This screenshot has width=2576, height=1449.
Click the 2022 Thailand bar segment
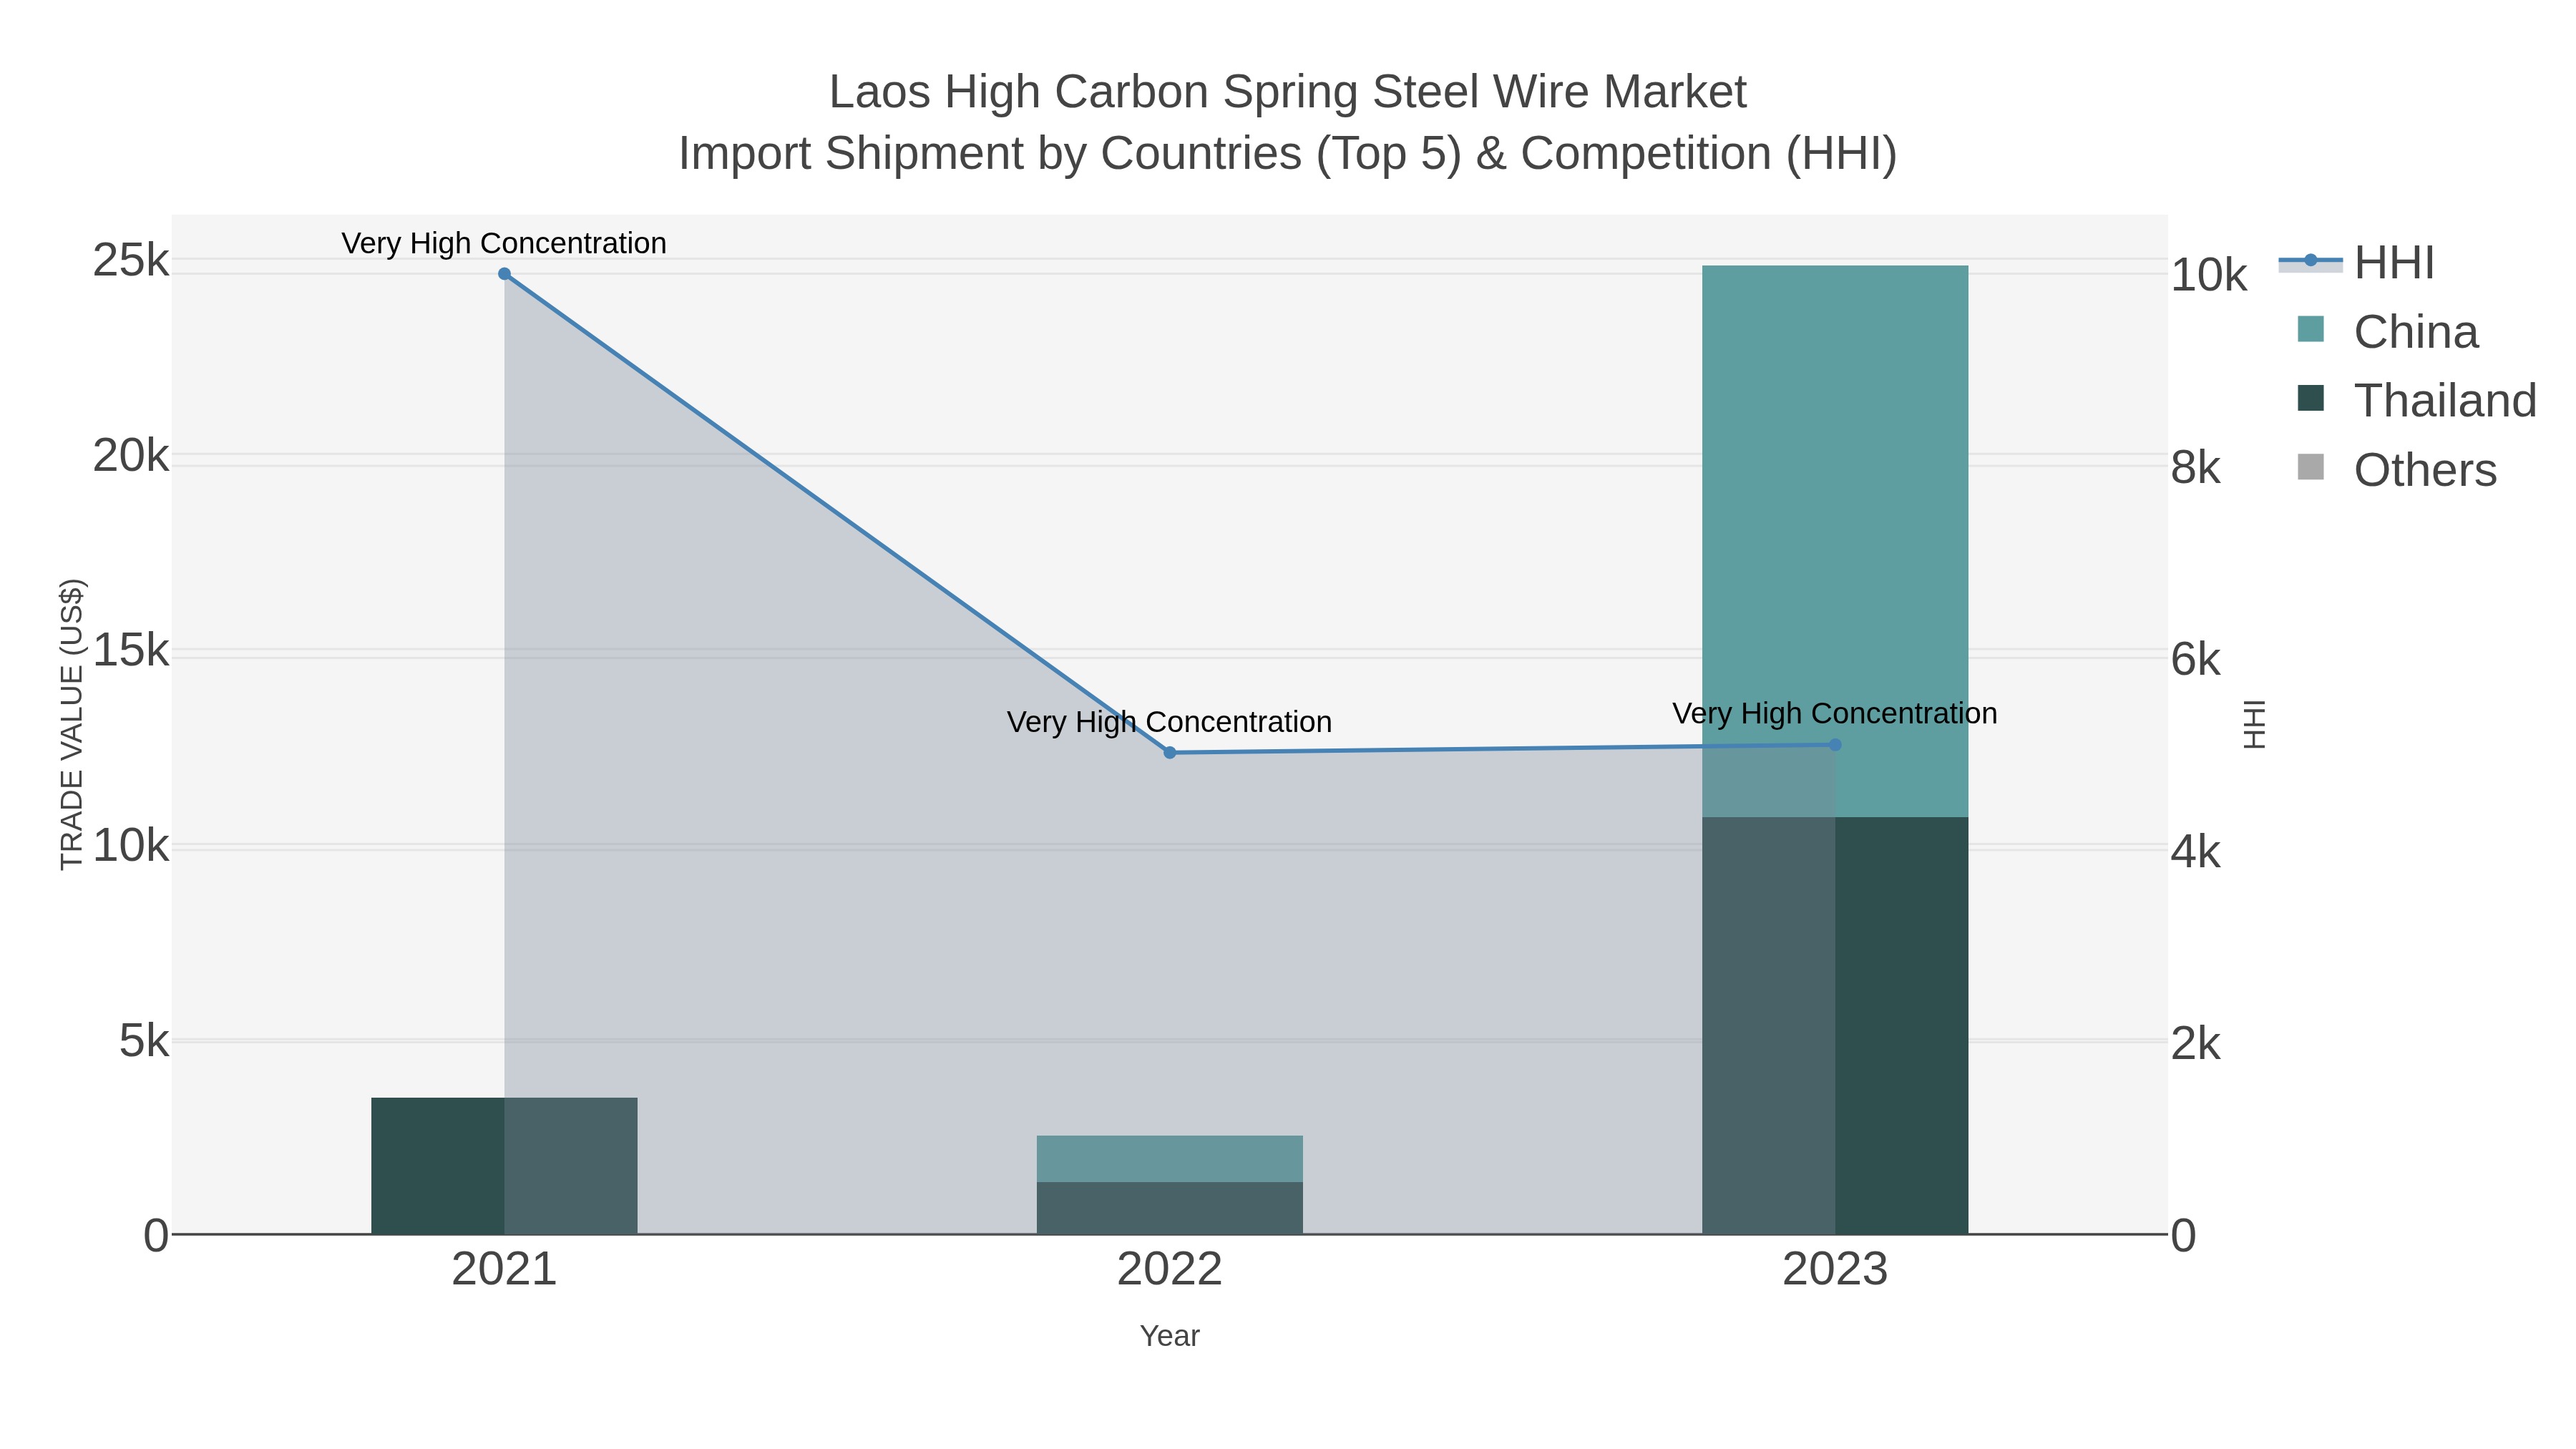pos(1170,1208)
